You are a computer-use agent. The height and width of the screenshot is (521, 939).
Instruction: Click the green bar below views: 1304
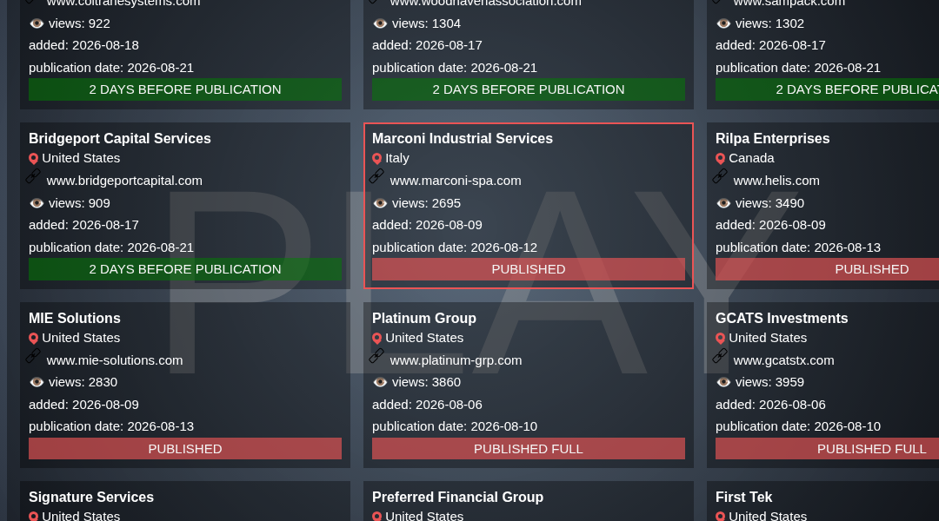[529, 89]
